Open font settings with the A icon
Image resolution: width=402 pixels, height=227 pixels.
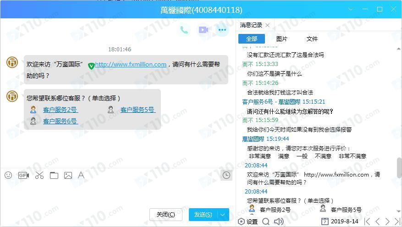(81, 175)
